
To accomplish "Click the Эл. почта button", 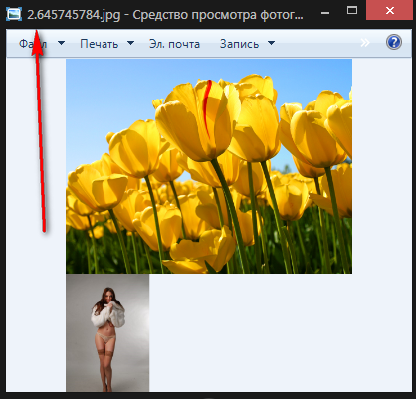I will coord(174,44).
